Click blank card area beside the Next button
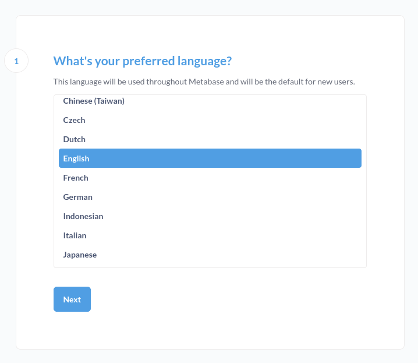The height and width of the screenshot is (363, 418). [x=226, y=299]
